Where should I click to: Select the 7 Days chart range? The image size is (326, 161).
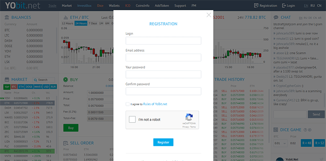point(93,23)
